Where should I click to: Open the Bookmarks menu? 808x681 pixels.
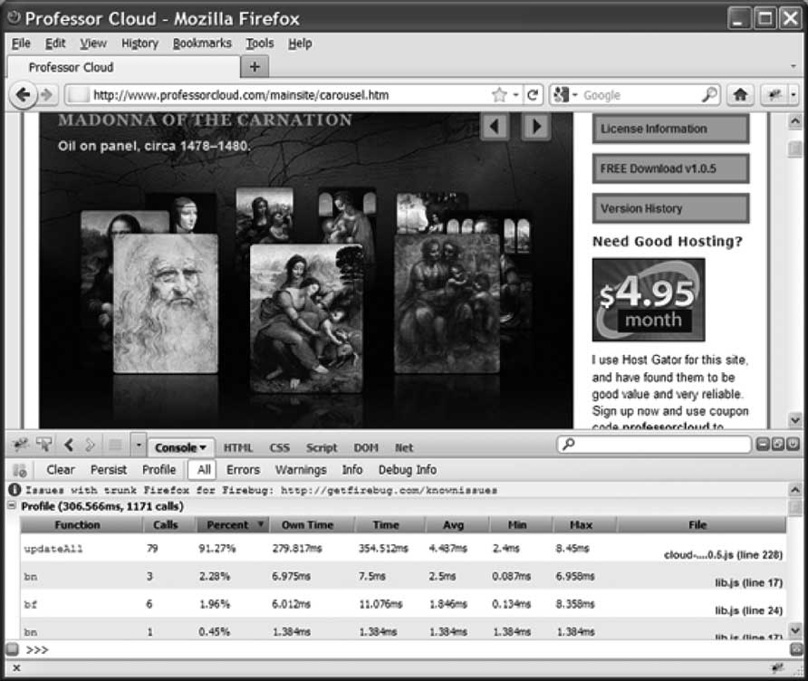(202, 43)
